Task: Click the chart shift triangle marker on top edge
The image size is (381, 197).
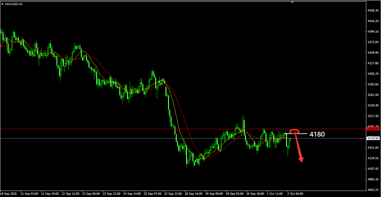Action: (x=292, y=2)
